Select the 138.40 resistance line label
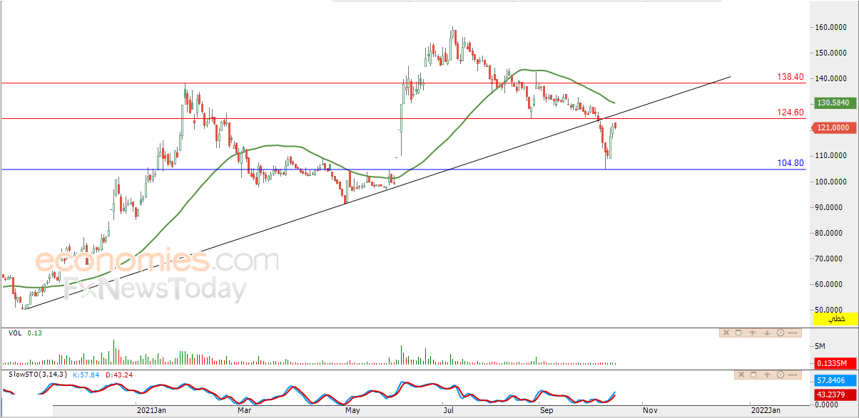Image resolution: width=859 pixels, height=418 pixels. [x=791, y=76]
